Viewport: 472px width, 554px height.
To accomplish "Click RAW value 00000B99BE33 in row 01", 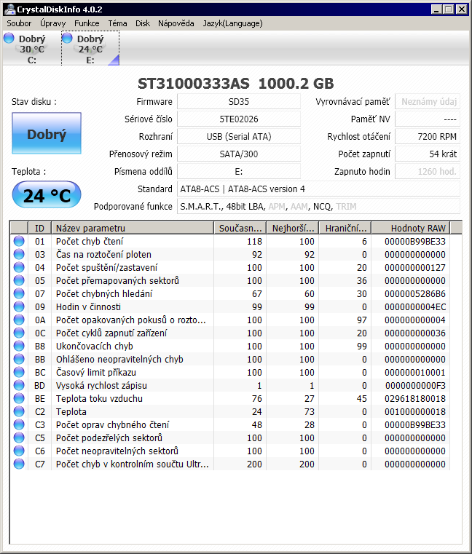I will point(415,241).
